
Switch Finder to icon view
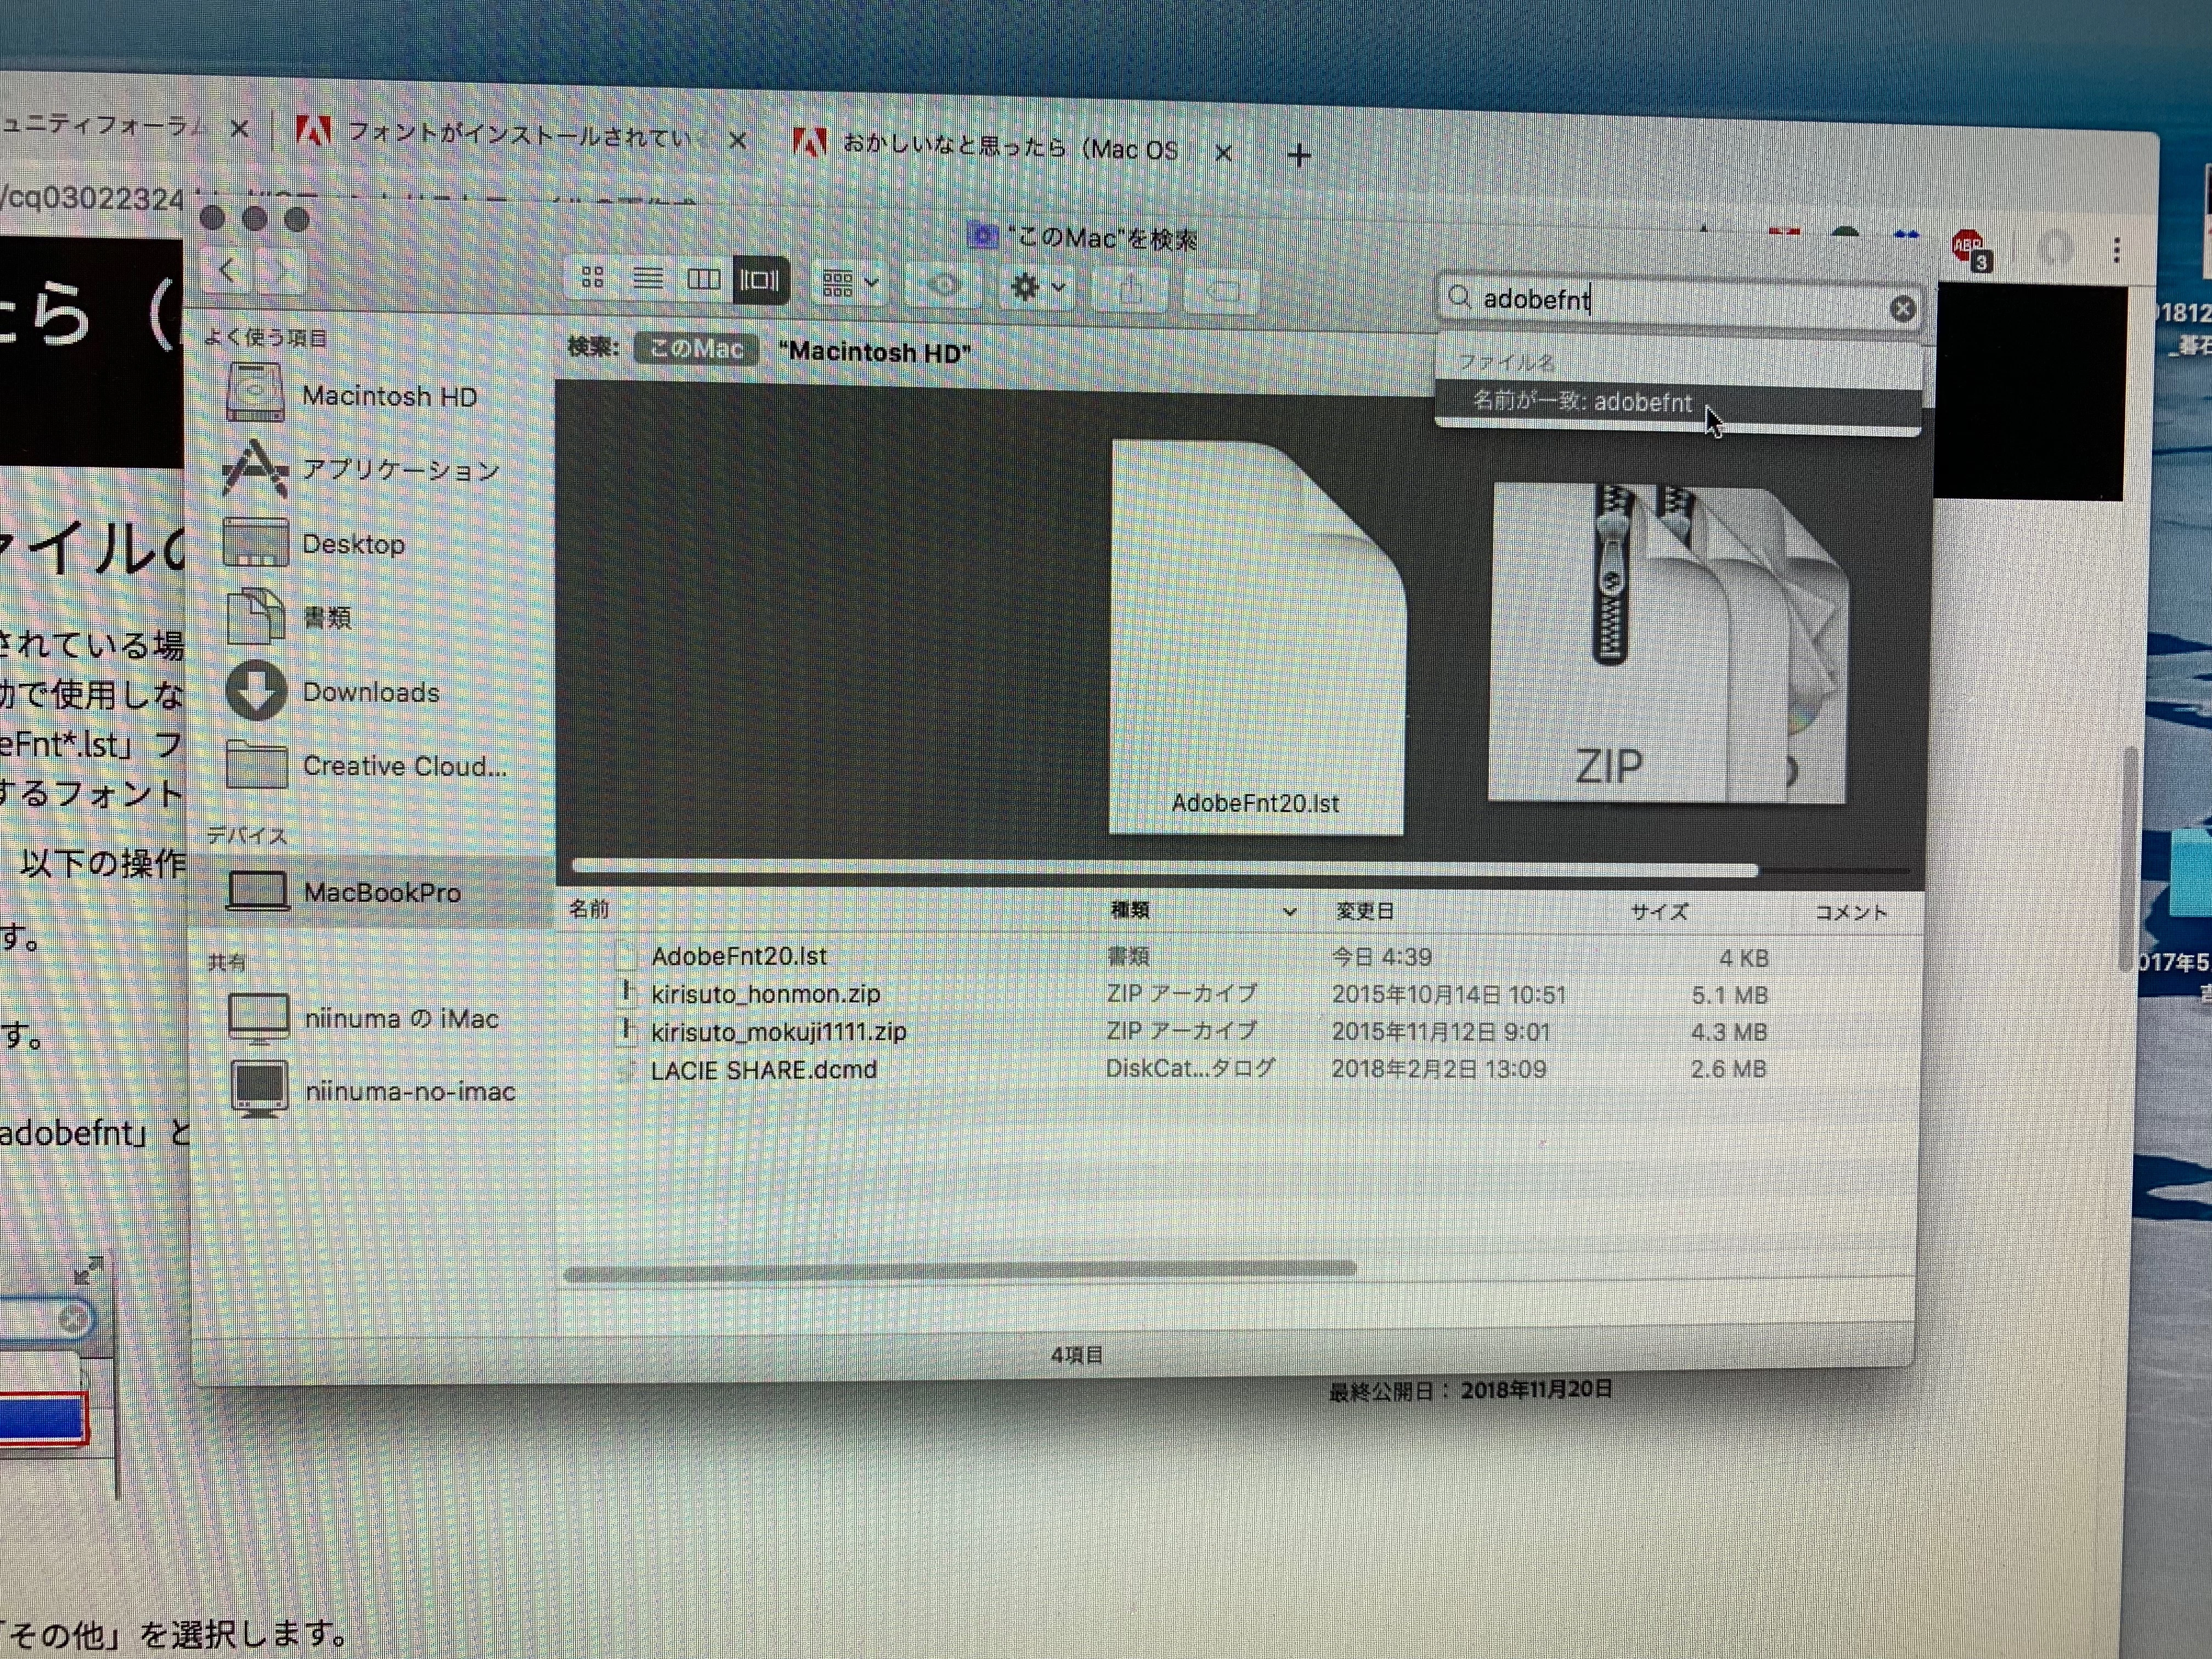click(x=592, y=277)
